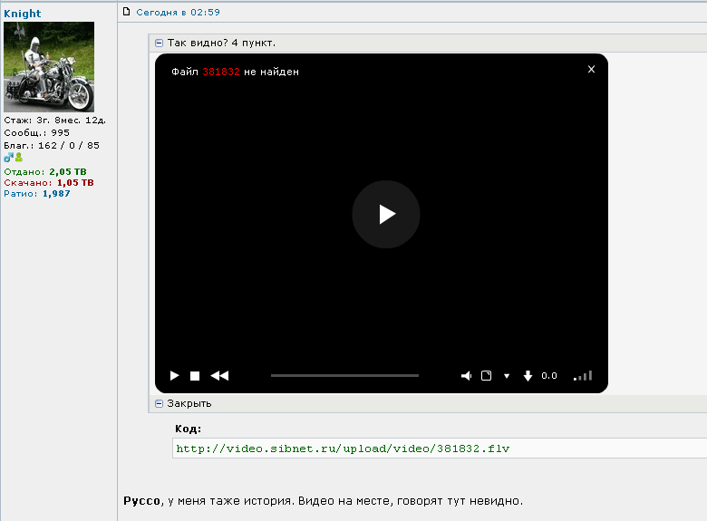Click the 'Ратио: 1,987' value
707x521 pixels.
pos(37,193)
